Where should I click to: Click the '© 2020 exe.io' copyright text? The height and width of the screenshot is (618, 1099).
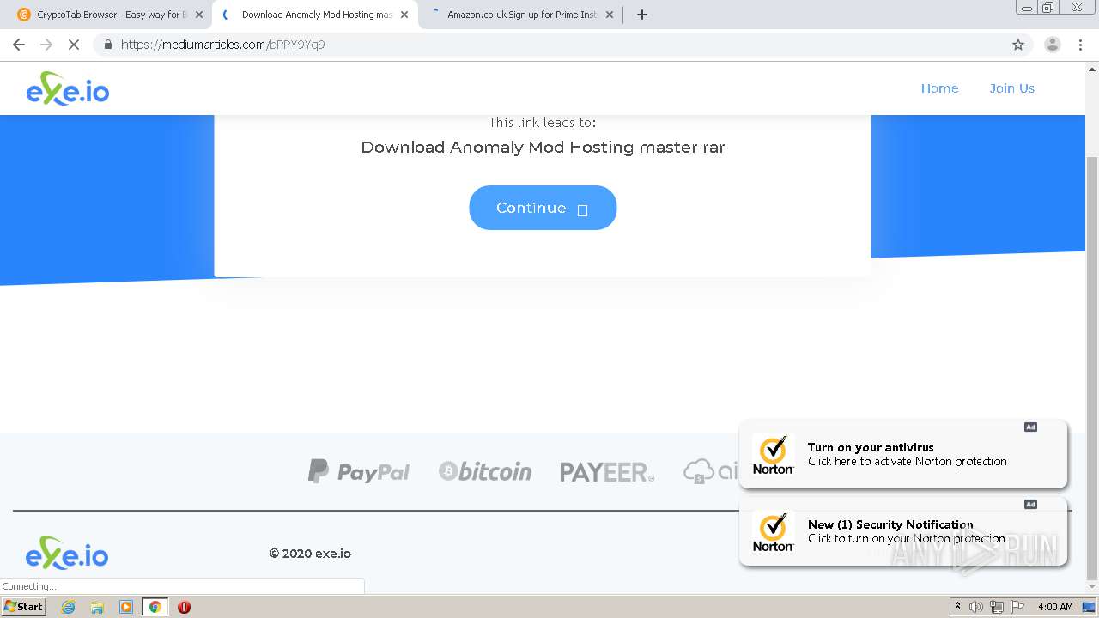click(x=310, y=554)
